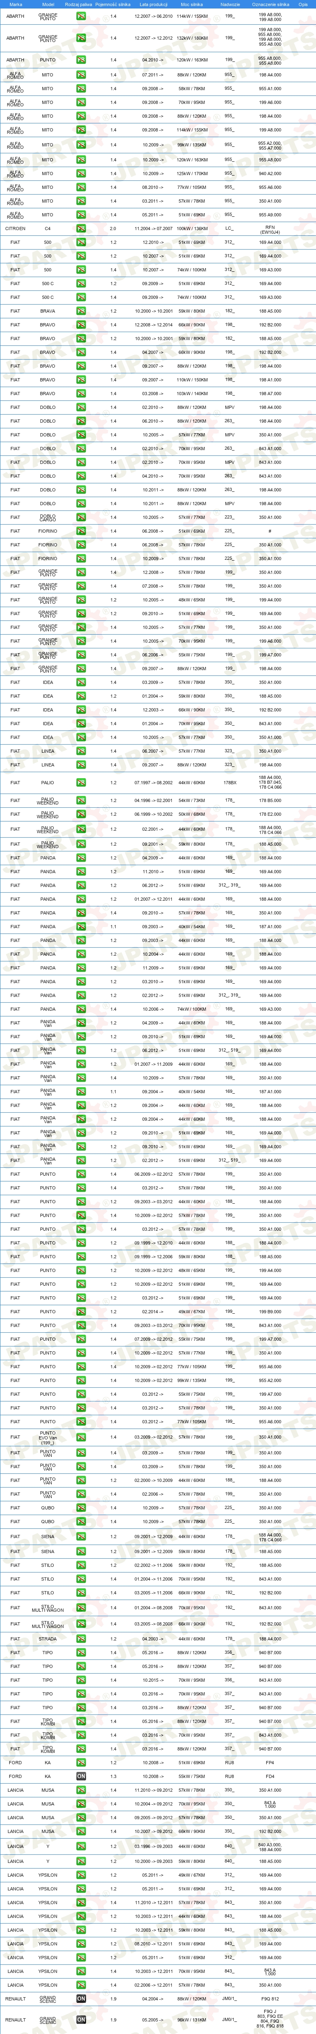Click the petrol icon for Fiat Tipo 10.2015 ->
This screenshot has height=2034, width=316.
click(81, 1679)
